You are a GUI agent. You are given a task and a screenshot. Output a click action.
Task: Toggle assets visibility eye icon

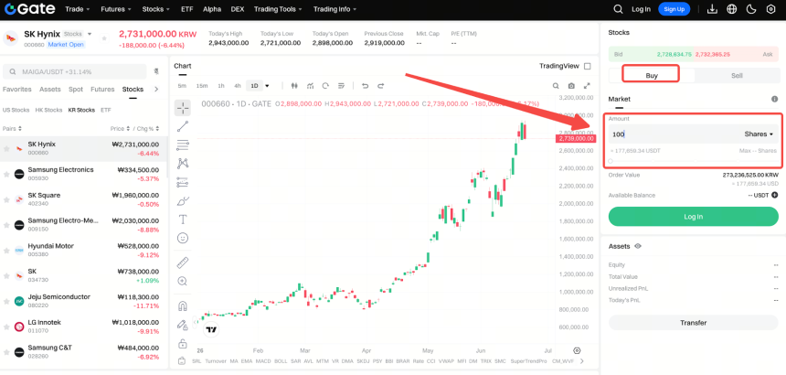click(638, 246)
